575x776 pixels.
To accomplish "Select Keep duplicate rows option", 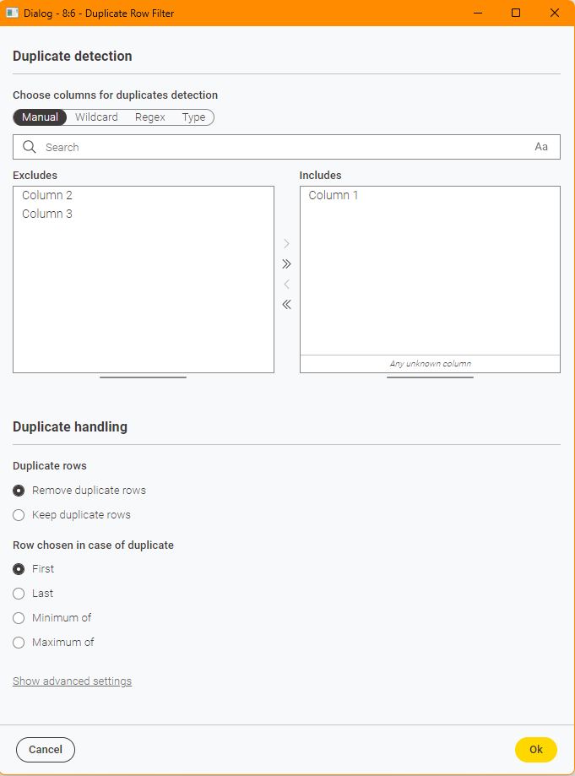I will coord(19,515).
